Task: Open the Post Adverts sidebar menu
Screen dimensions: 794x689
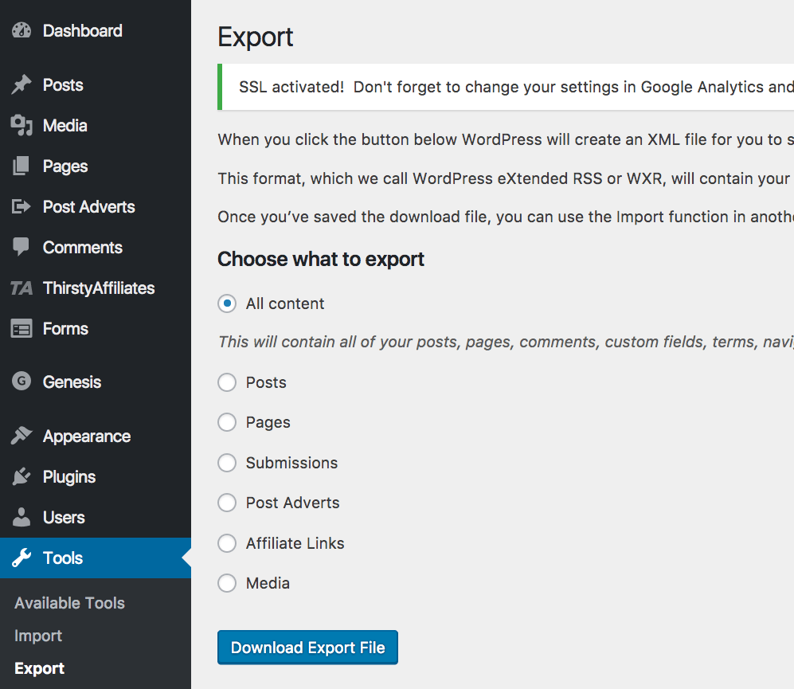Action: tap(88, 207)
